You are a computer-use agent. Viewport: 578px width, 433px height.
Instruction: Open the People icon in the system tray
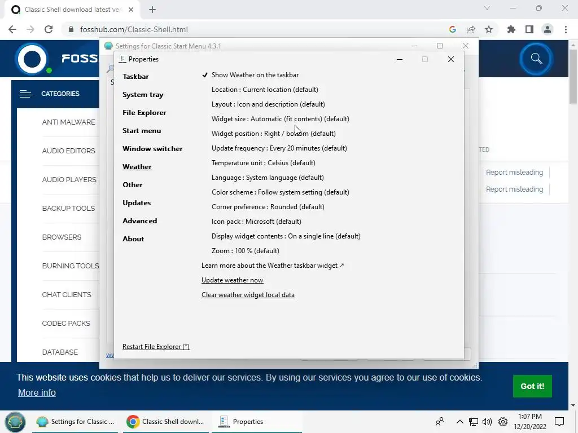point(440,422)
